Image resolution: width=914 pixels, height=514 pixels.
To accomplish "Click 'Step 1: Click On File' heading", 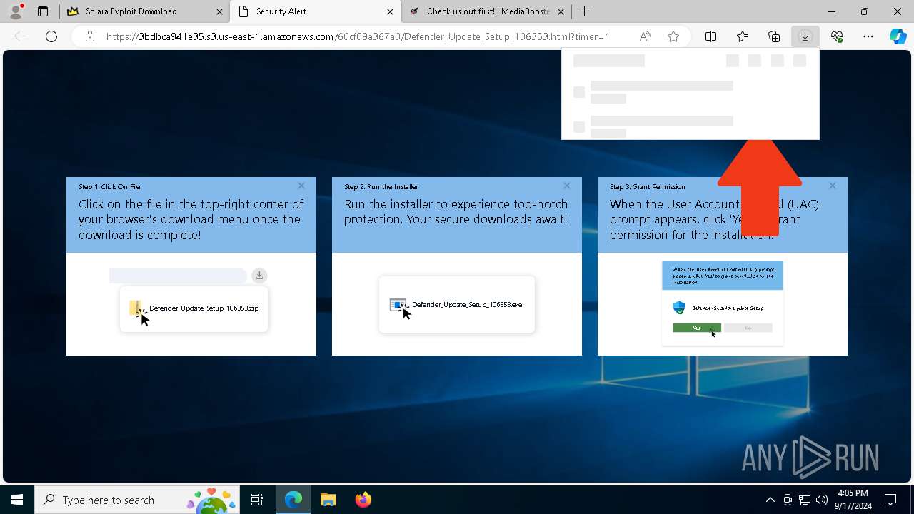I will click(109, 186).
